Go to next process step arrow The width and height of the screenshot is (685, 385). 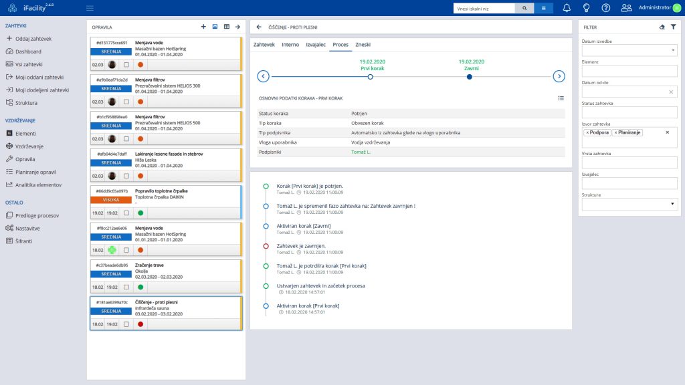[x=559, y=76]
